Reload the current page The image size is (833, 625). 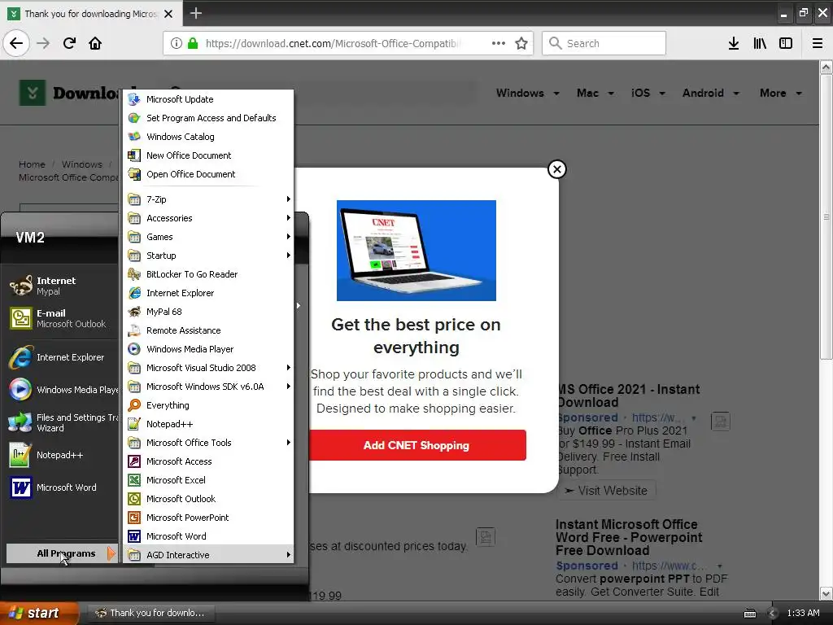pos(69,43)
